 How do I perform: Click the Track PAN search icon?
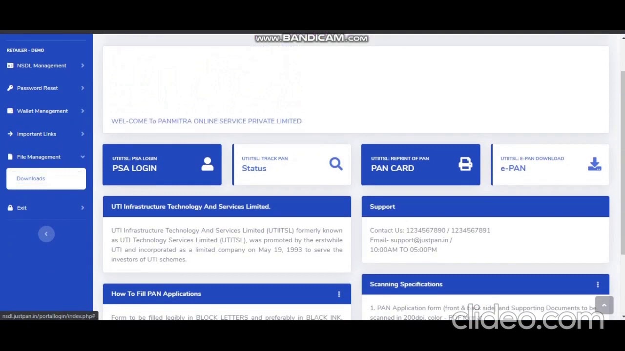pyautogui.click(x=336, y=164)
